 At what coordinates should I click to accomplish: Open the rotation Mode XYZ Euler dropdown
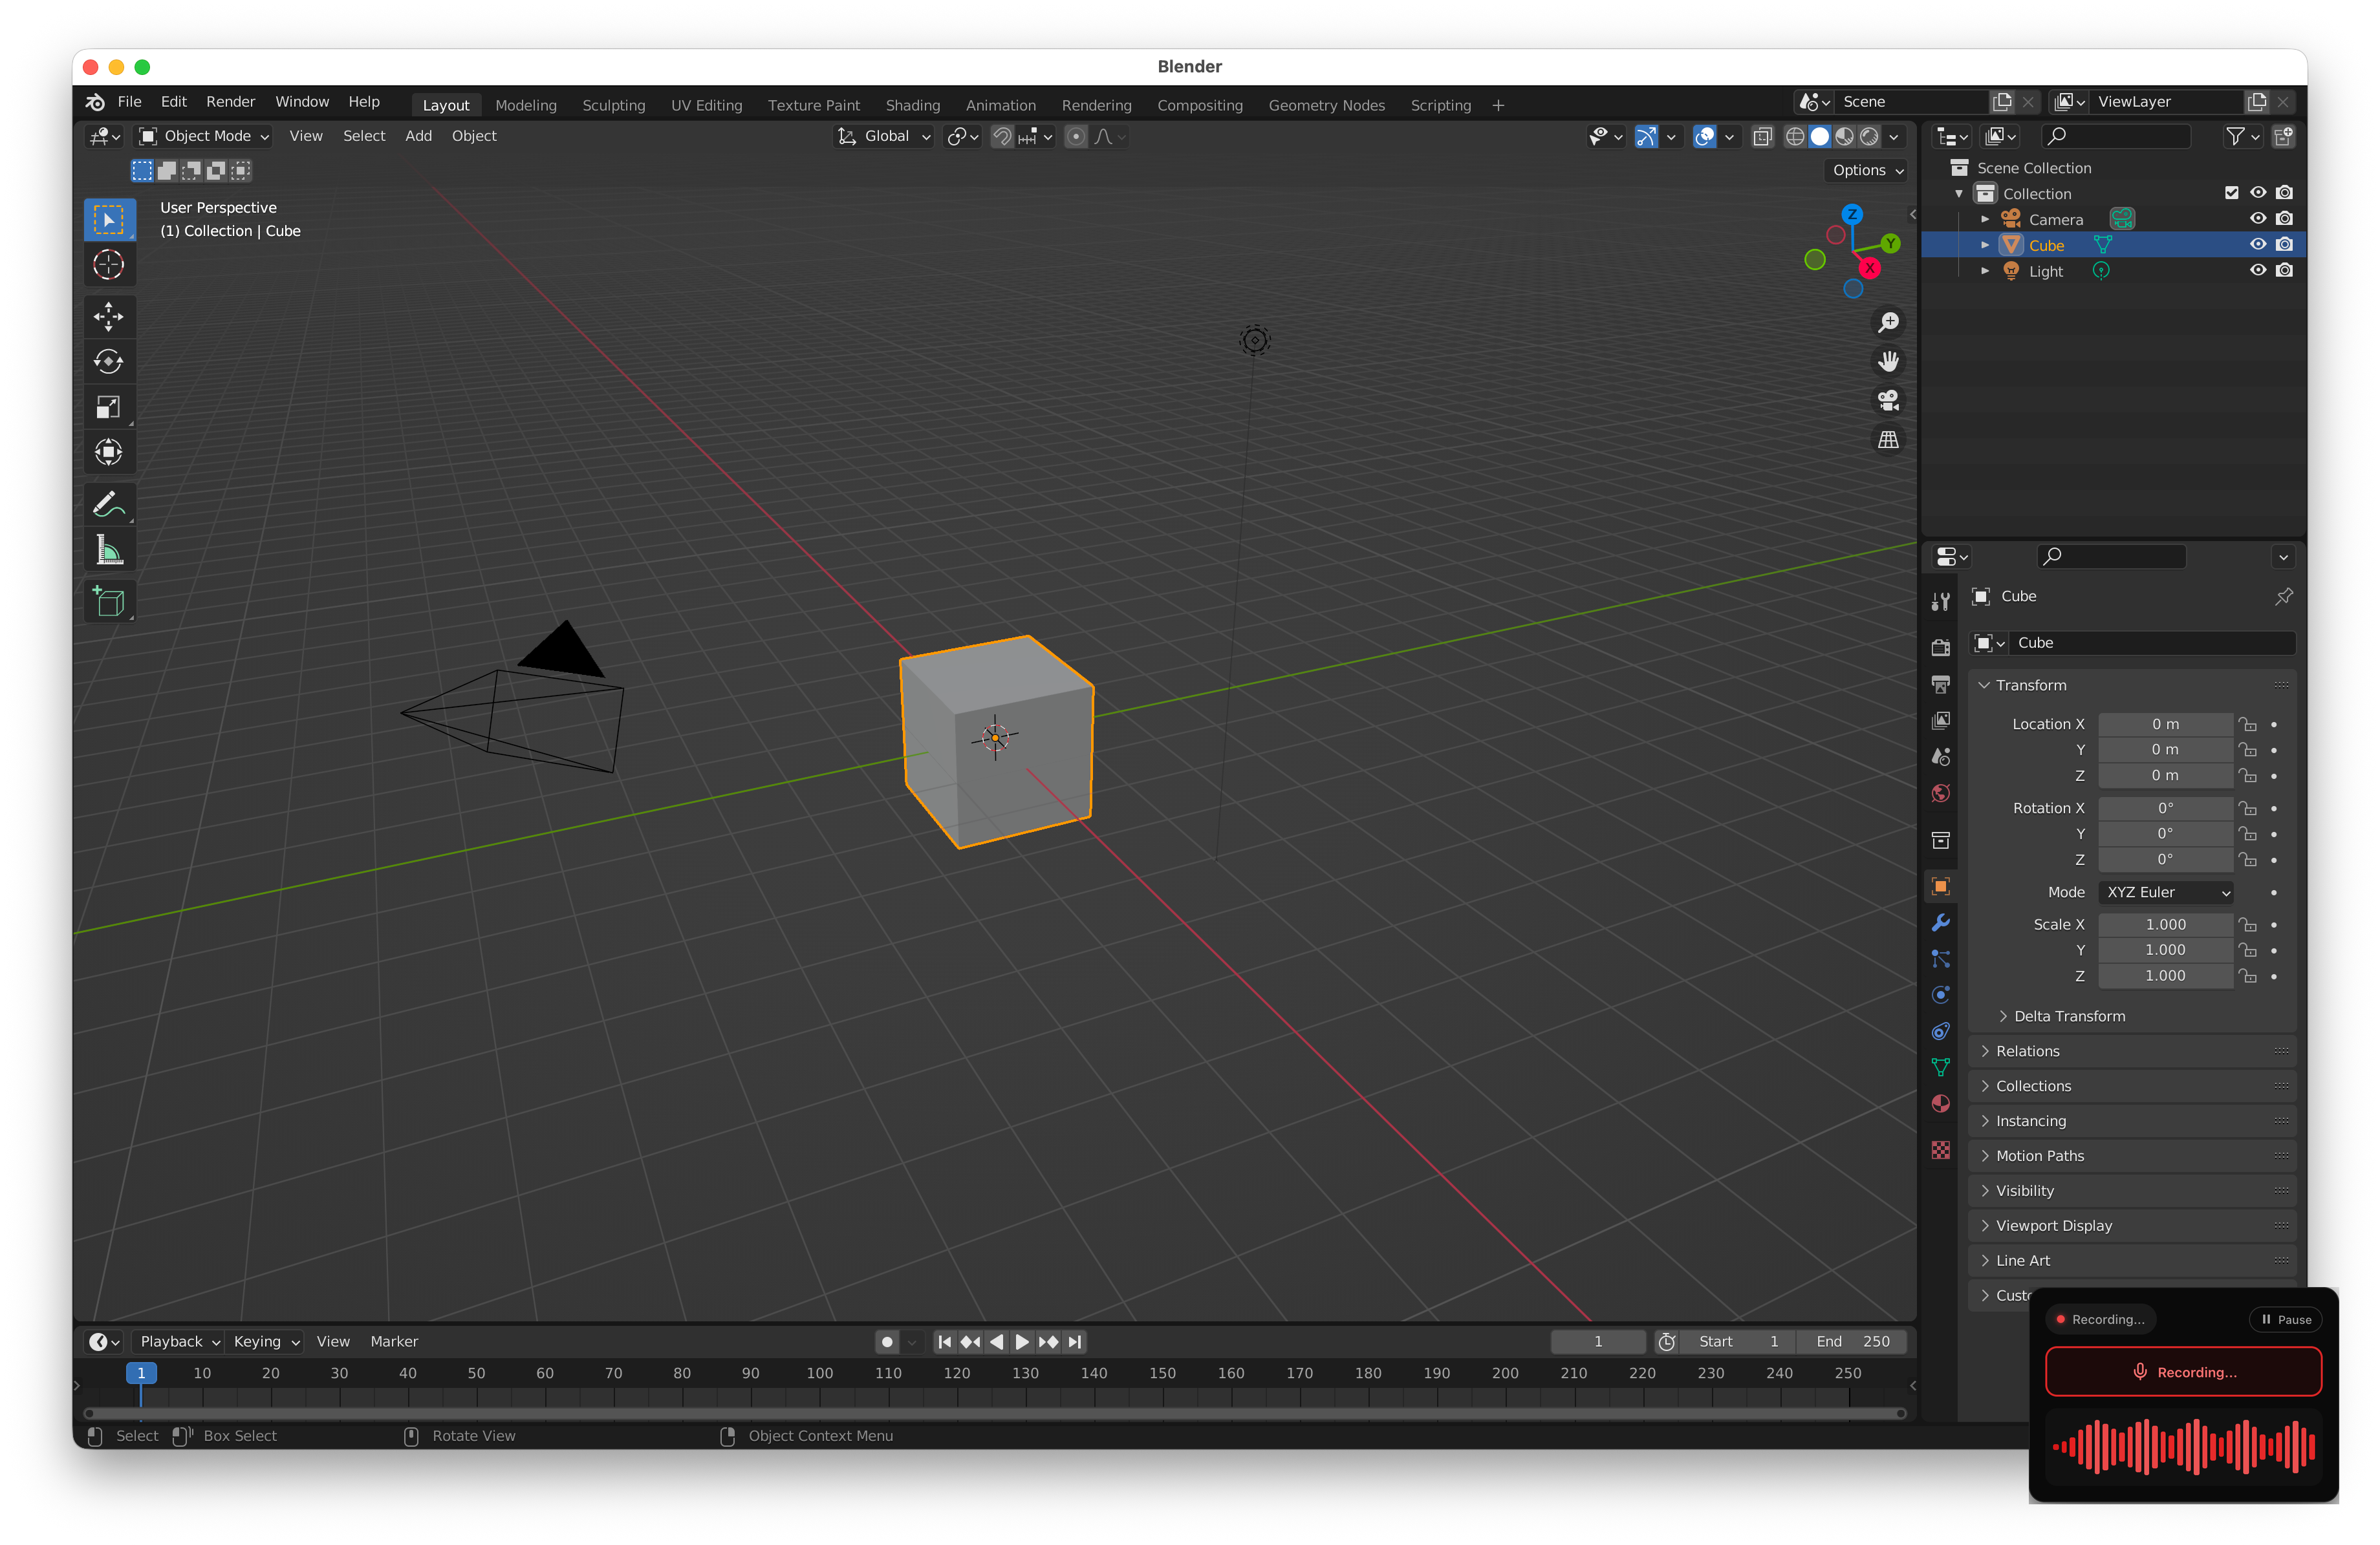tap(2167, 893)
